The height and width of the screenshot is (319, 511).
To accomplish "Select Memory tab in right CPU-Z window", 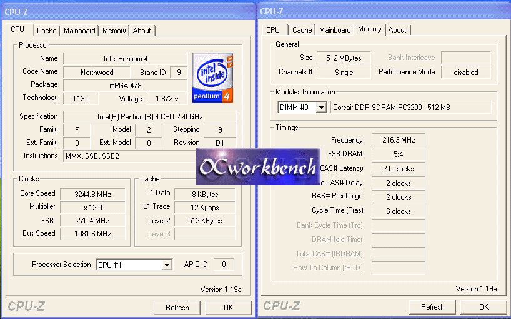I will point(370,29).
